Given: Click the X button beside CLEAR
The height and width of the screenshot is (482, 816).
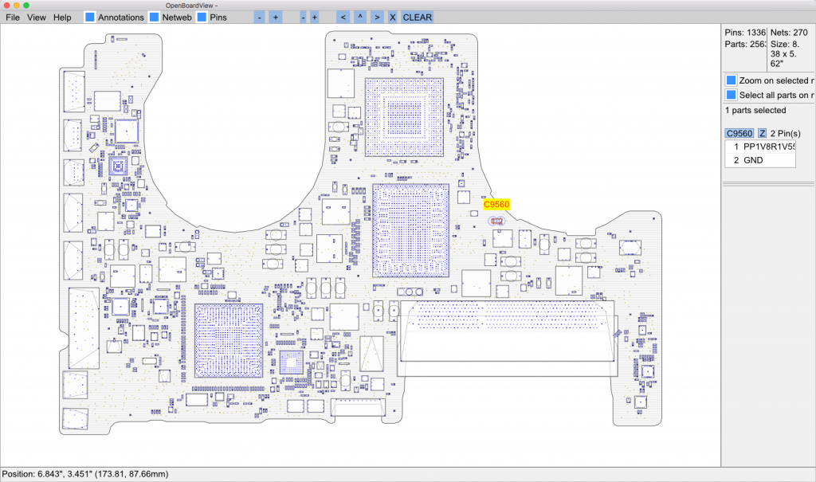Looking at the screenshot, I should [392, 17].
